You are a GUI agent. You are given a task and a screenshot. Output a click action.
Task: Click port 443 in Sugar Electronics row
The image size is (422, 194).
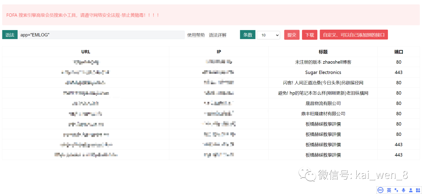(399, 73)
